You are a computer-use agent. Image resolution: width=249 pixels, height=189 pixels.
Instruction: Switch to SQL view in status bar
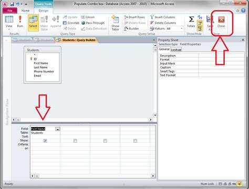tap(234, 184)
